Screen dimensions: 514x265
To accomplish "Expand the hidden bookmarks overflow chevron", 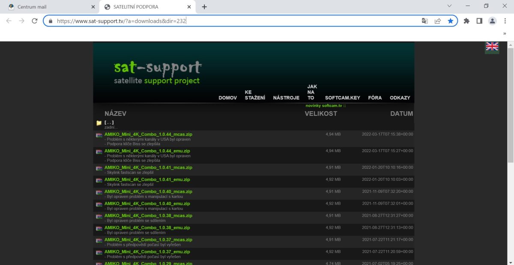I will [505, 33].
